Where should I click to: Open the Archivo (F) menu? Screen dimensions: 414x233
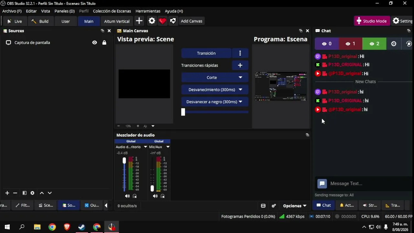[12, 11]
